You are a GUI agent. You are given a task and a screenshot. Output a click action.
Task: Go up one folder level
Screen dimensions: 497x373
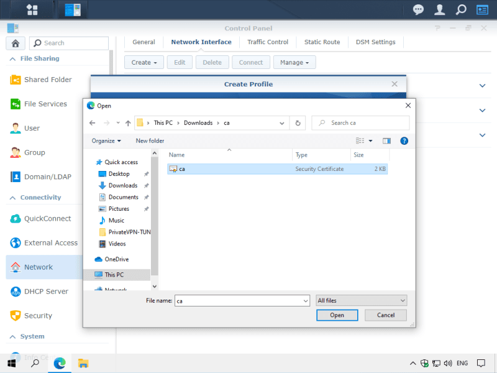[x=128, y=123]
